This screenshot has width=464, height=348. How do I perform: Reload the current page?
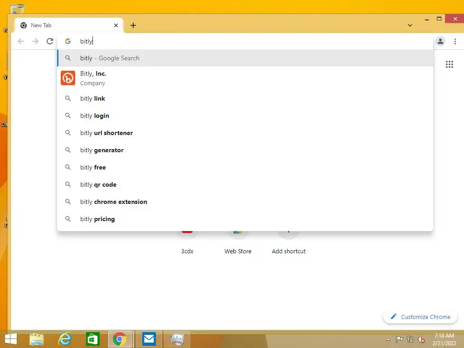point(50,41)
